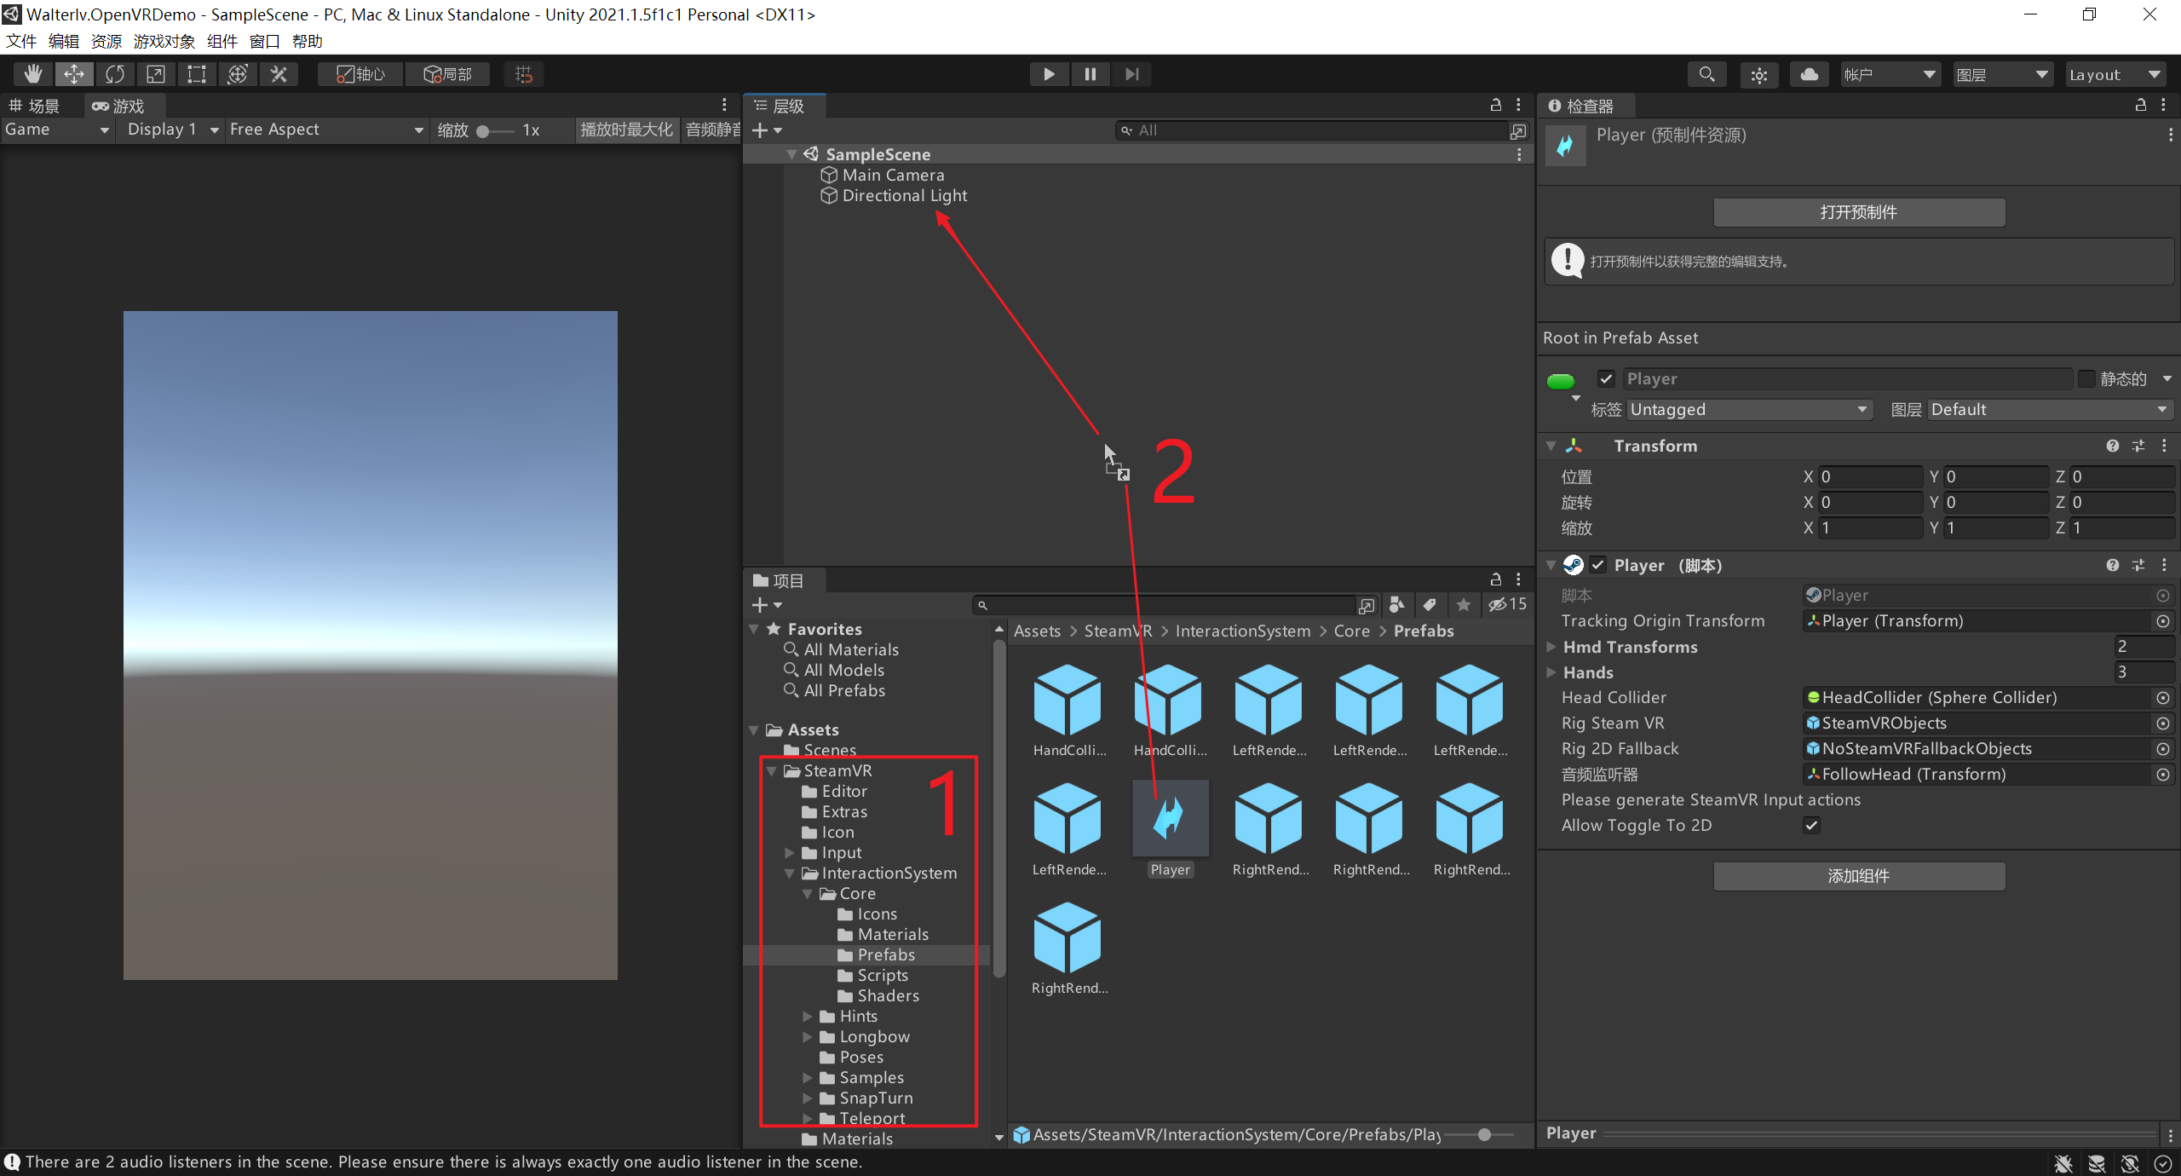Screen dimensions: 2181x1176
Task: Pause the game playback
Action: pos(1090,74)
